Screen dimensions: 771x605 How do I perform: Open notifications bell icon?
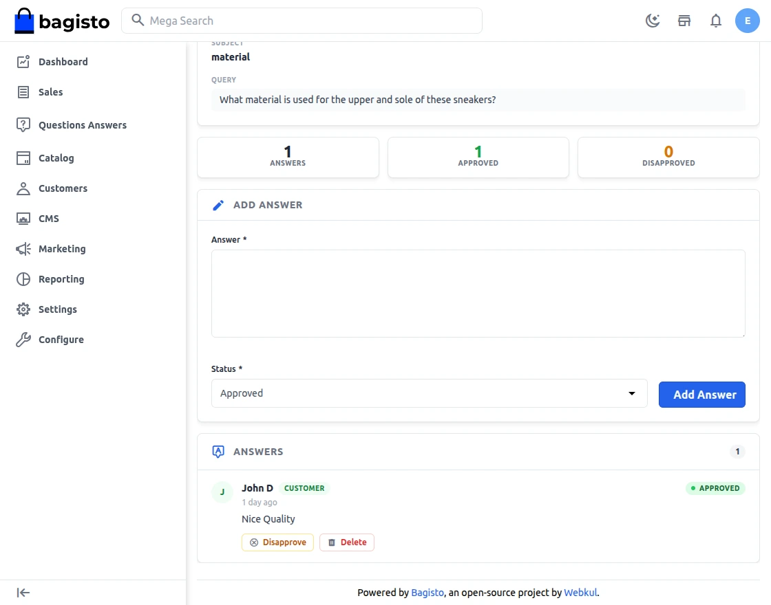click(x=716, y=21)
